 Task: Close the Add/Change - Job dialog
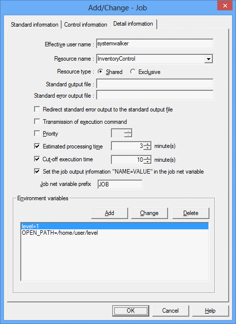[x=225, y=5]
